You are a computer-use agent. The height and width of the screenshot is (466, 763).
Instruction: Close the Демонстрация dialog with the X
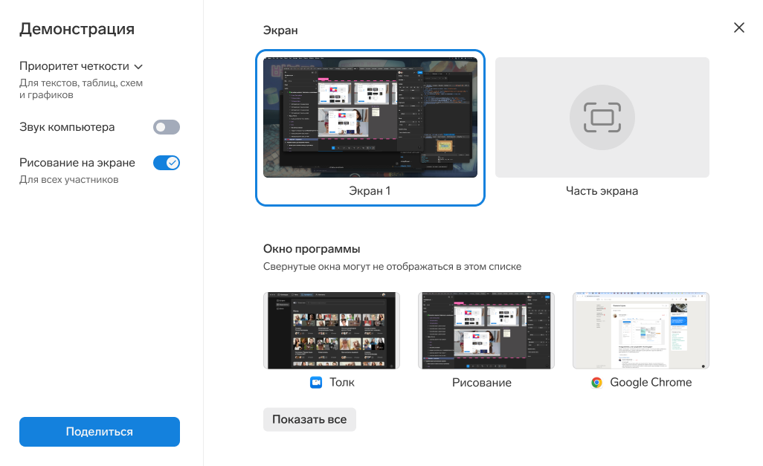pos(738,27)
